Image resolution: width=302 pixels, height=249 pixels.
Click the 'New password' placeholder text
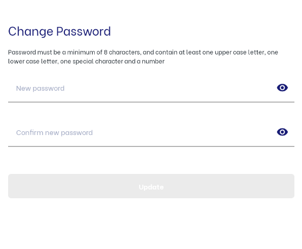(40, 89)
